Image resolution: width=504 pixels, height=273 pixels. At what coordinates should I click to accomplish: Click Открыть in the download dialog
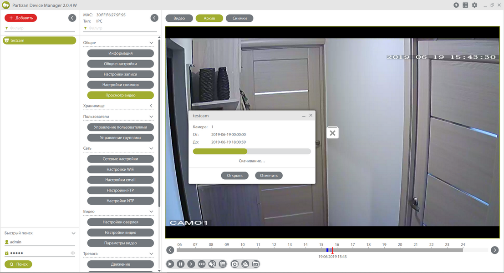[234, 175]
